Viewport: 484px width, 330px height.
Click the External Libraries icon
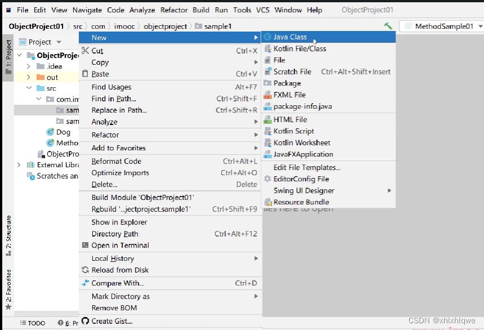pyautogui.click(x=30, y=165)
